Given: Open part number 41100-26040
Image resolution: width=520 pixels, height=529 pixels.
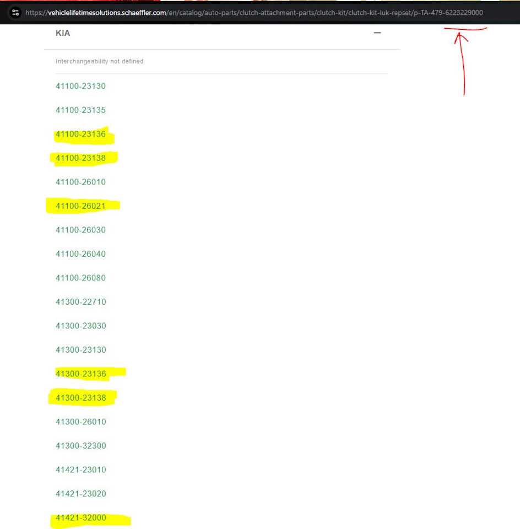Looking at the screenshot, I should coord(80,253).
